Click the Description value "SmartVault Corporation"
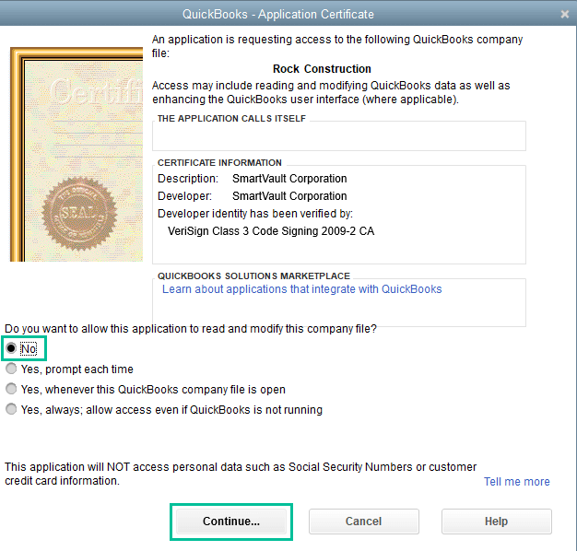This screenshot has height=551, width=577. click(289, 179)
